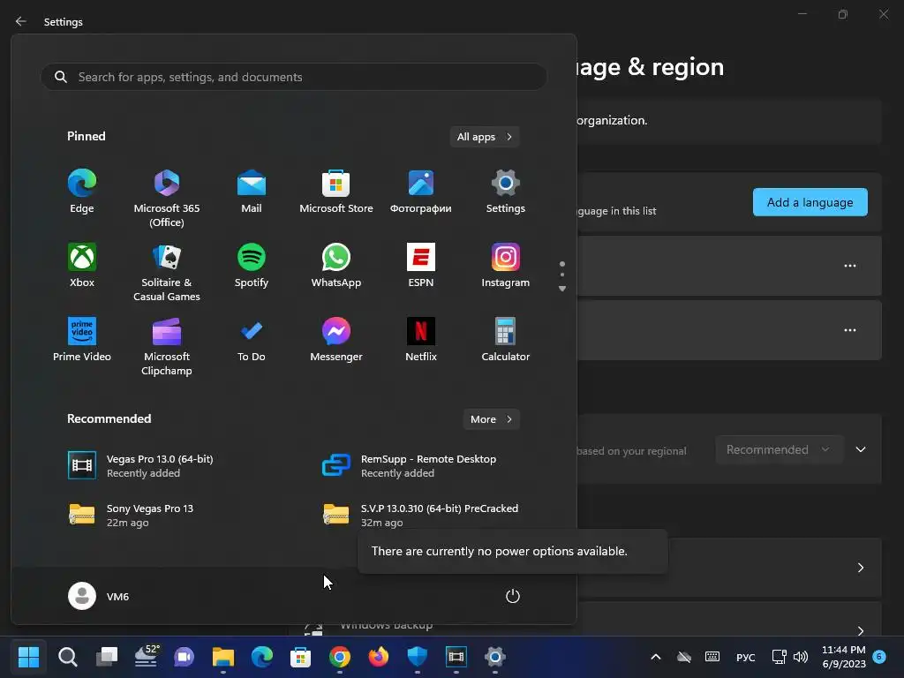Click Add a language in Settings
Screen dimensions: 904x678
tap(810, 202)
